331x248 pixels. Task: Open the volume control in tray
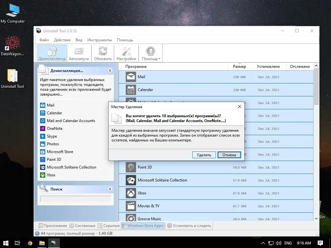pyautogui.click(x=278, y=243)
